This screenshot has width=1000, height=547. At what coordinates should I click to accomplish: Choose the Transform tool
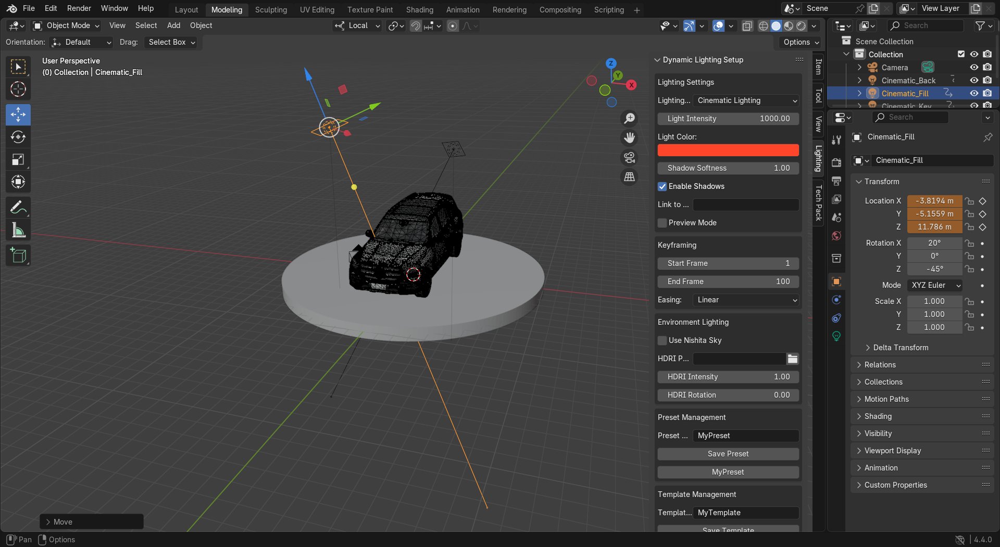point(18,182)
